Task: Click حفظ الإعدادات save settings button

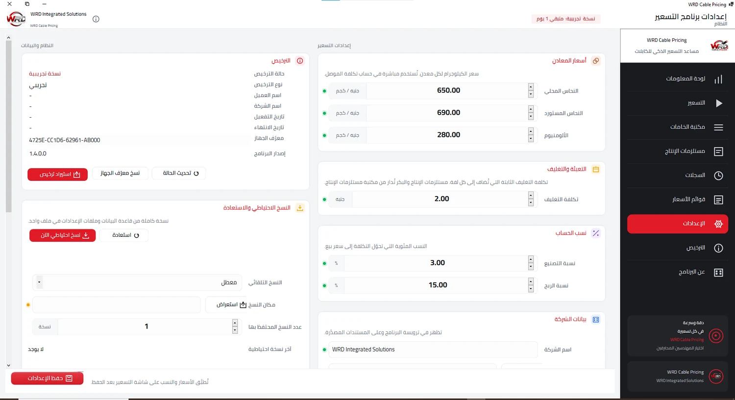Action: tap(48, 378)
